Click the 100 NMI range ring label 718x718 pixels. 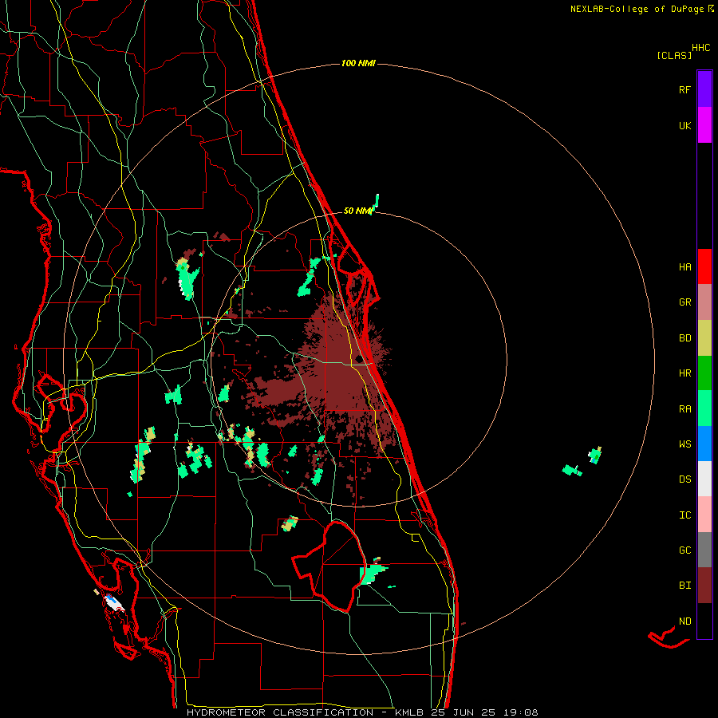pyautogui.click(x=358, y=63)
